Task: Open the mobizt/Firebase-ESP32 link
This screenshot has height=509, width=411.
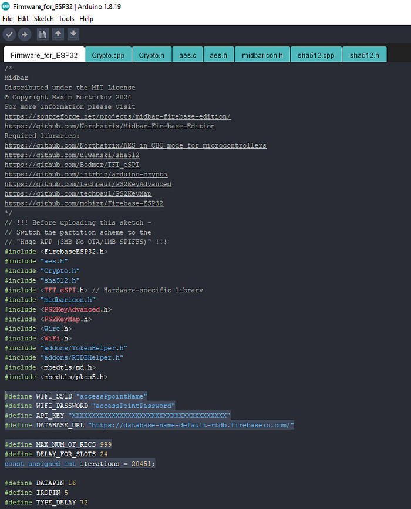Action: 84,203
